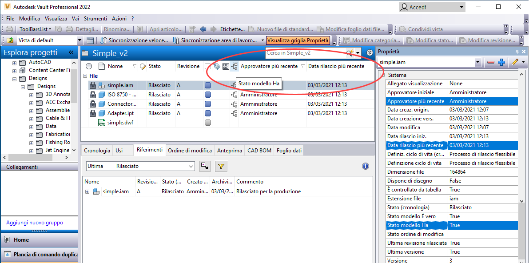Click the yellow funnel filter icon
529x263 pixels.
[221, 166]
